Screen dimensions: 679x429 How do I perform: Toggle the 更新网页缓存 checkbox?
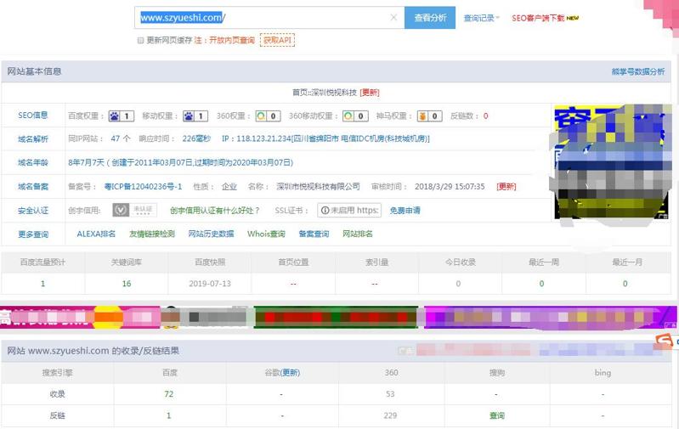tap(140, 40)
